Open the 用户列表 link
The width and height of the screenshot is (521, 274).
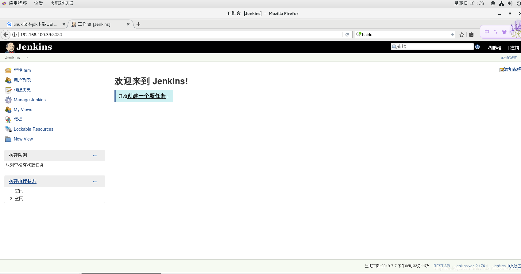tap(22, 80)
